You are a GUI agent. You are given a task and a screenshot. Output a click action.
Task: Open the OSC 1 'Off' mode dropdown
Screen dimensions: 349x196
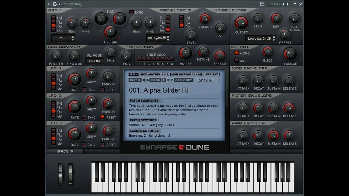(x=63, y=38)
